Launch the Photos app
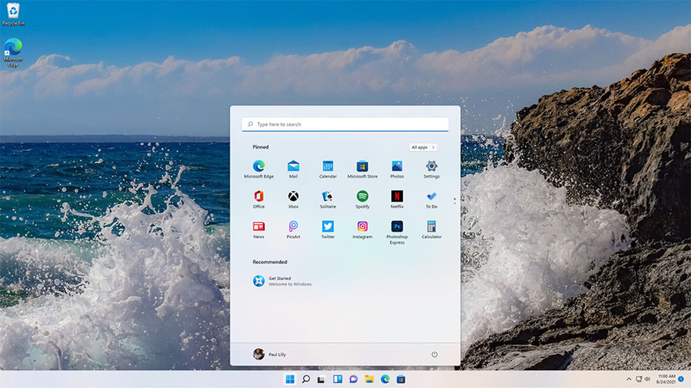 tap(397, 169)
